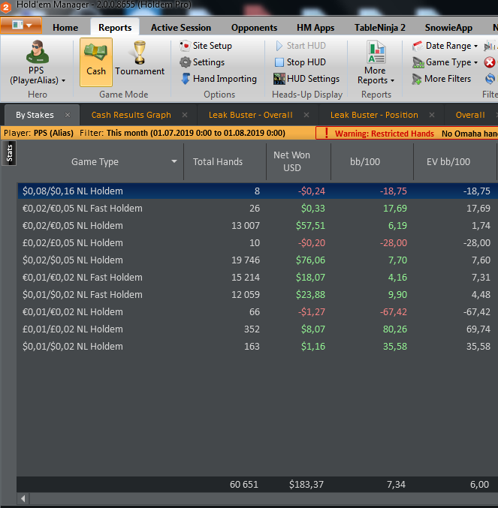
Task: Click the -67,42 bb/100 value
Action: tap(394, 311)
